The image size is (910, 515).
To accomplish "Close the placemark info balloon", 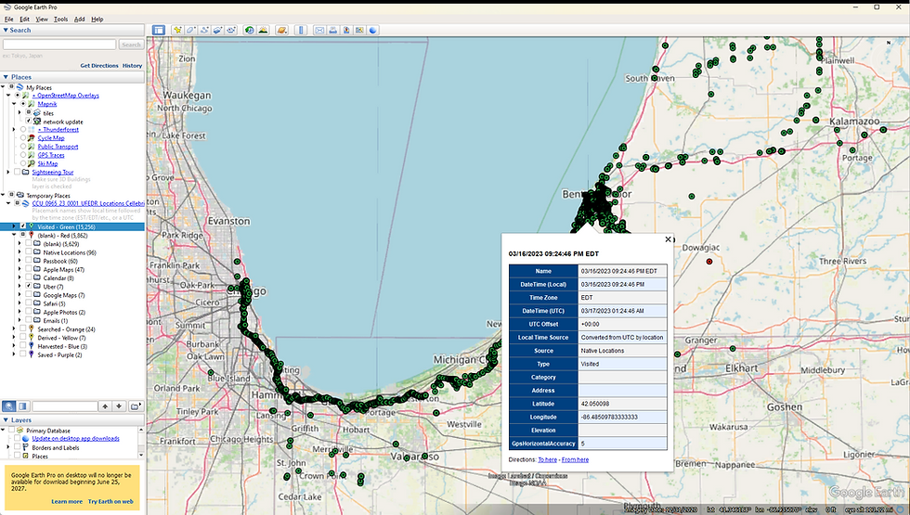I will 668,239.
